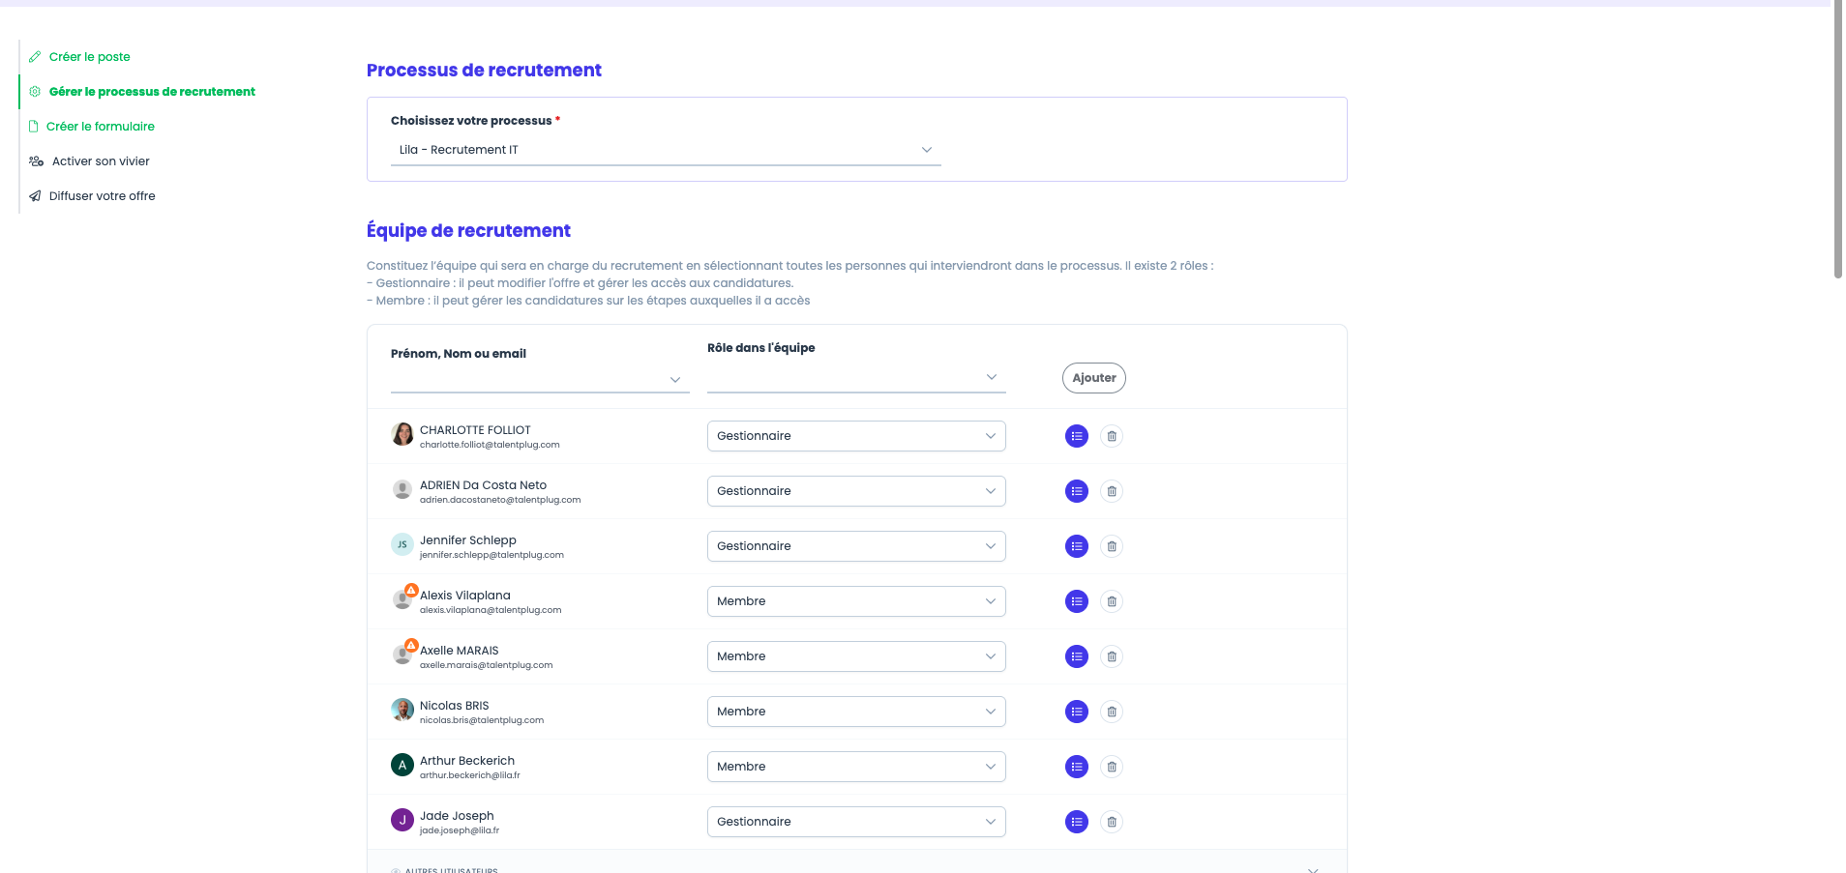Viewport: 1846px width, 873px height.
Task: Open the Créer le formulaire step
Action: [x=92, y=127]
